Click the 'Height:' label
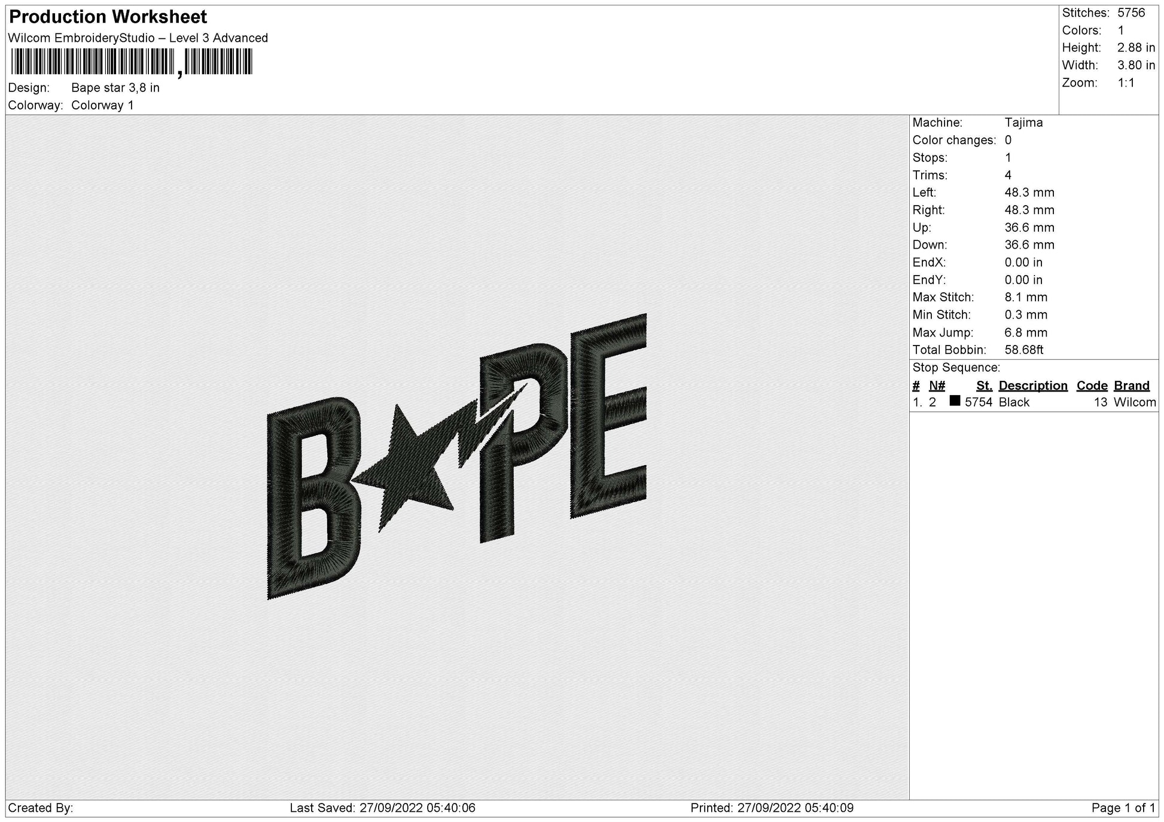Image resolution: width=1164 pixels, height=822 pixels. (1081, 48)
